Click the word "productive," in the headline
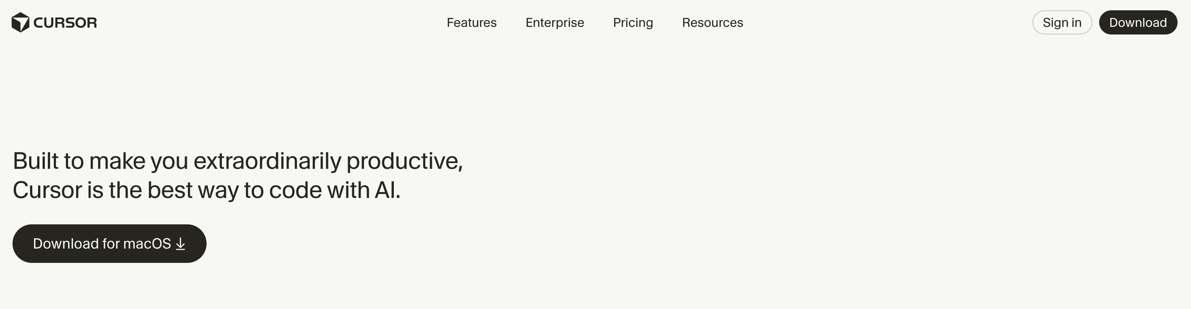The image size is (1191, 309). (x=404, y=161)
